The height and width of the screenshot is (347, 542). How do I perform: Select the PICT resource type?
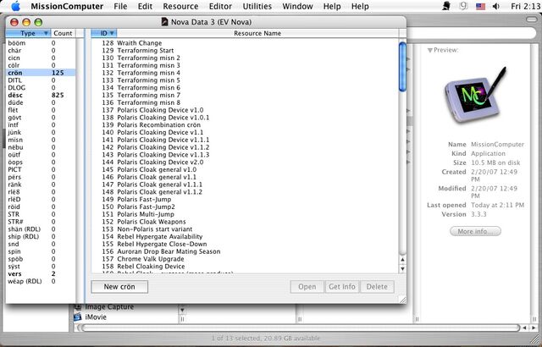pos(41,169)
